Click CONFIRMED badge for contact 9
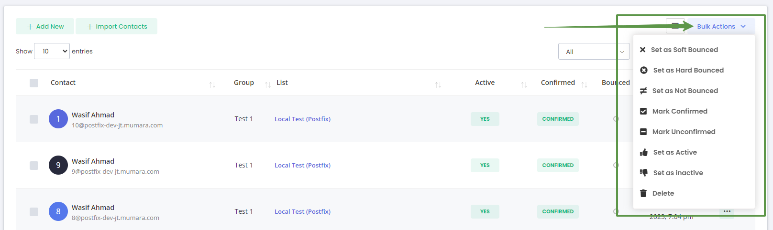This screenshot has width=773, height=230. [558, 165]
